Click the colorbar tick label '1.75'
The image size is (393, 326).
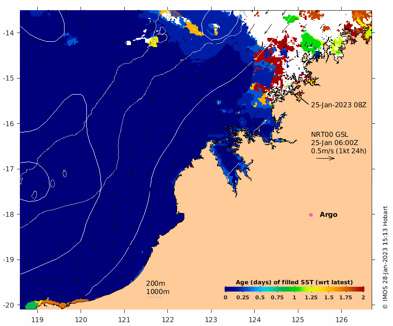345,297
